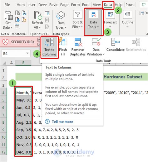Click the Consolidate tool
This screenshot has height=162, width=148.
116,45
